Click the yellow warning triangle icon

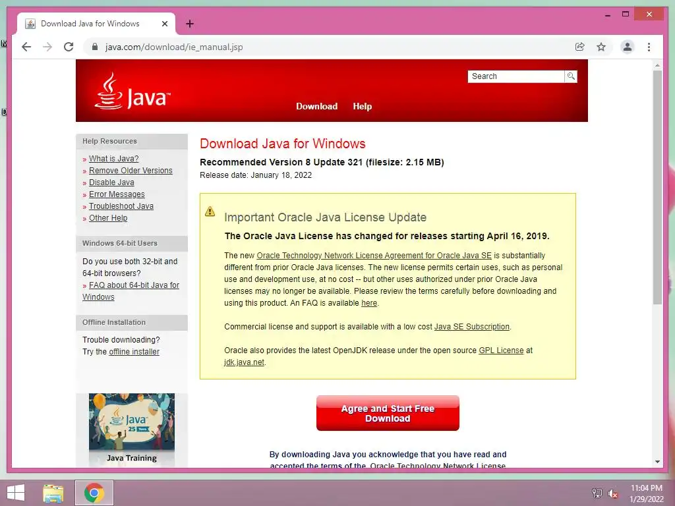pyautogui.click(x=210, y=211)
